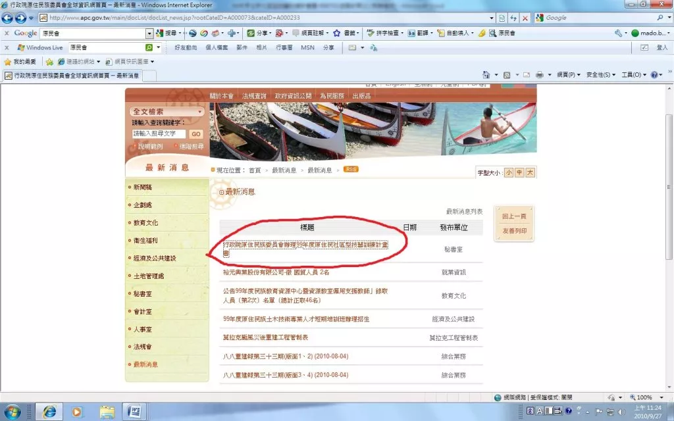Click the orange RSS badge in breadcrumb
This screenshot has width=674, height=421.
pos(351,169)
